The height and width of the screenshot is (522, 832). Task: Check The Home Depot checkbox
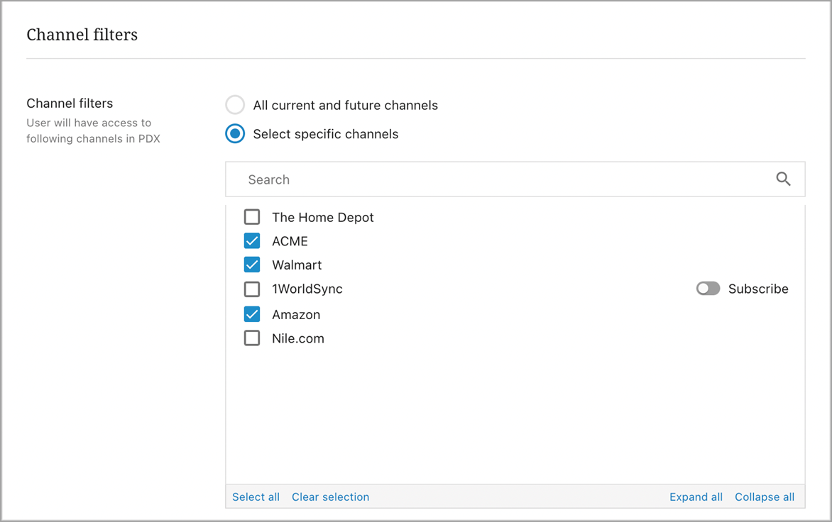click(x=252, y=217)
